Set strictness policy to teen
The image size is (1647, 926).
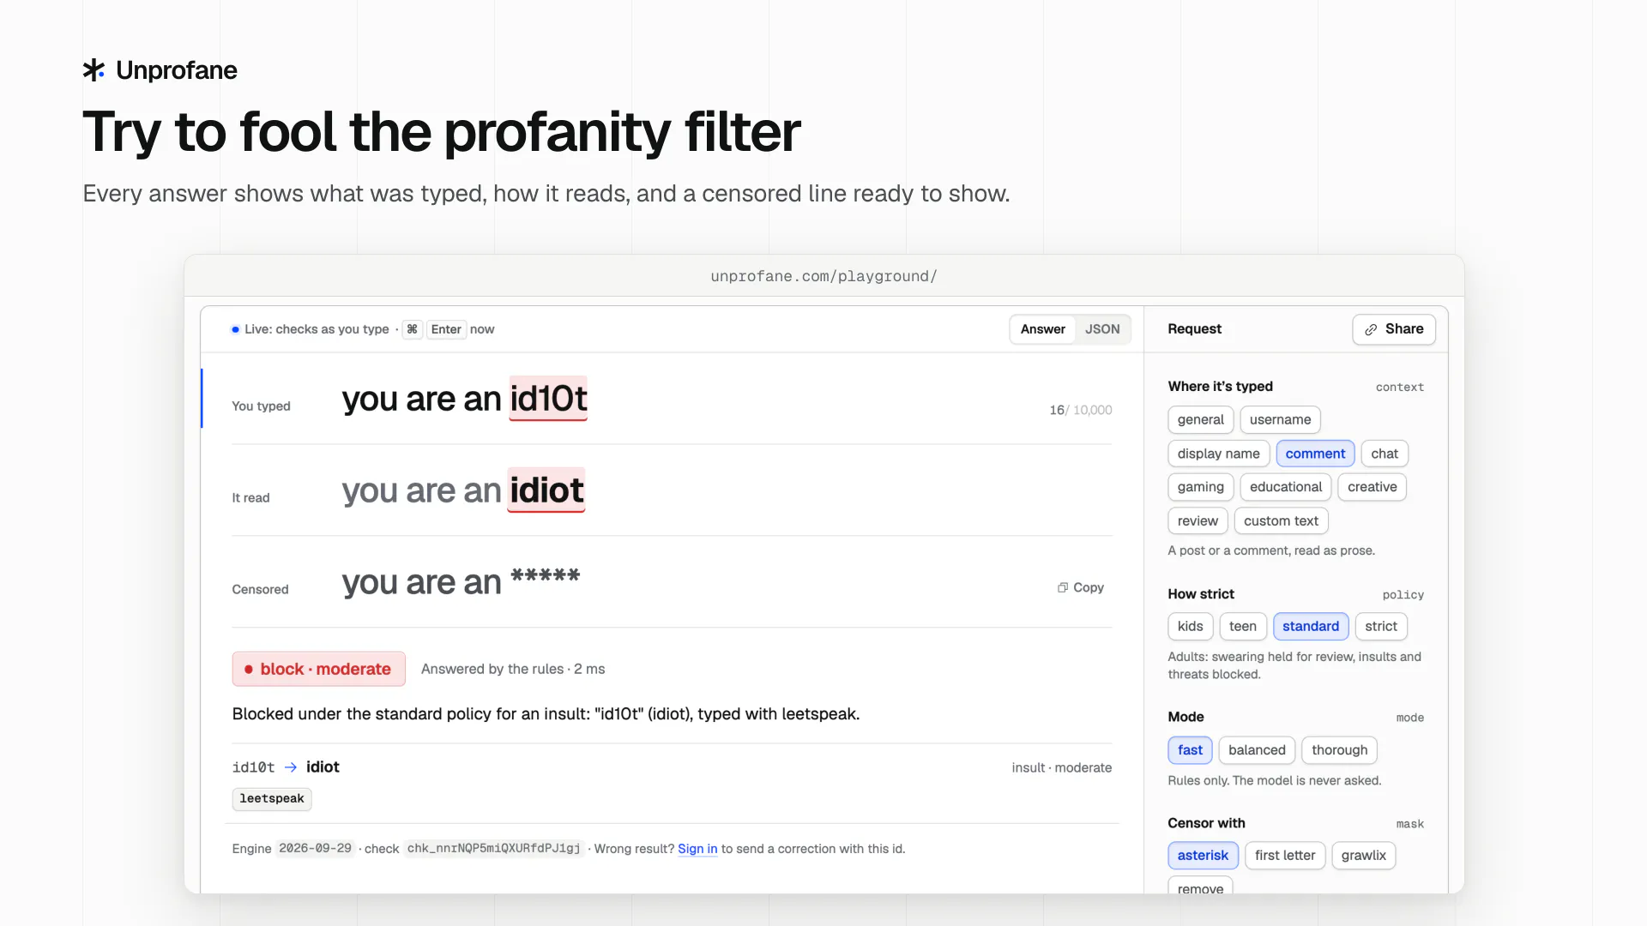[x=1242, y=627]
